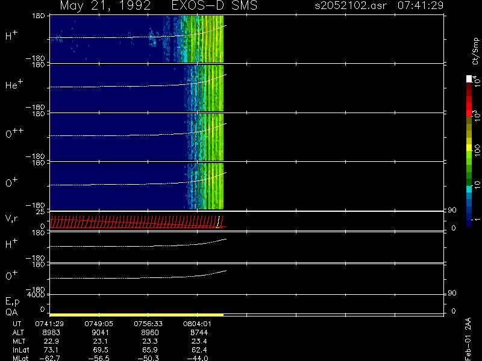Select the "V,r" panel label
The height and width of the screenshot is (361, 482).
coord(11,218)
